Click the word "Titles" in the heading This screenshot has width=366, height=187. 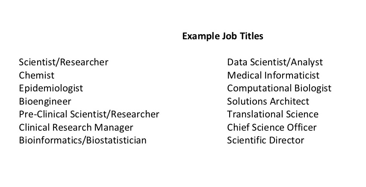click(252, 36)
